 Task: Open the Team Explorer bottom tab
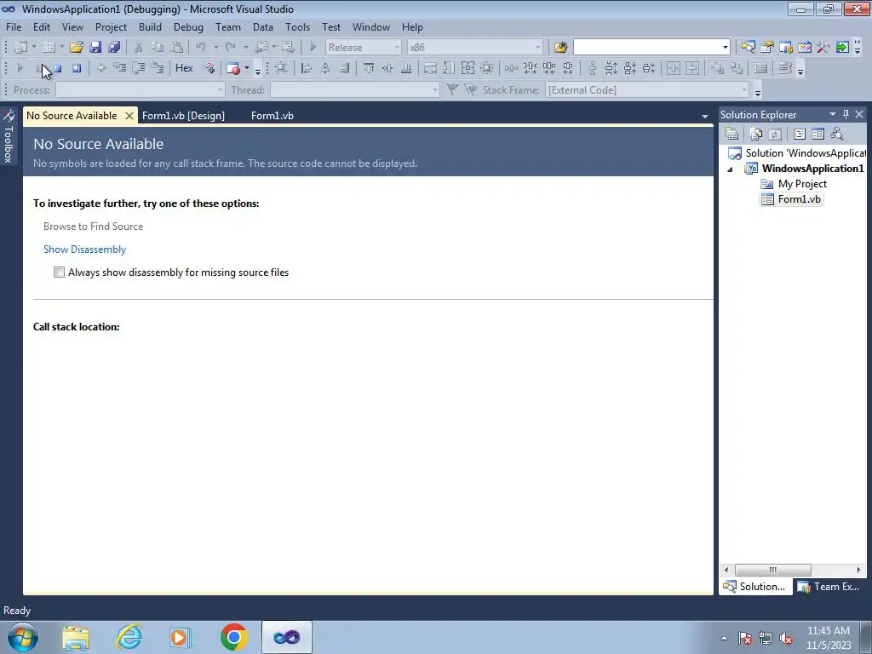(829, 587)
